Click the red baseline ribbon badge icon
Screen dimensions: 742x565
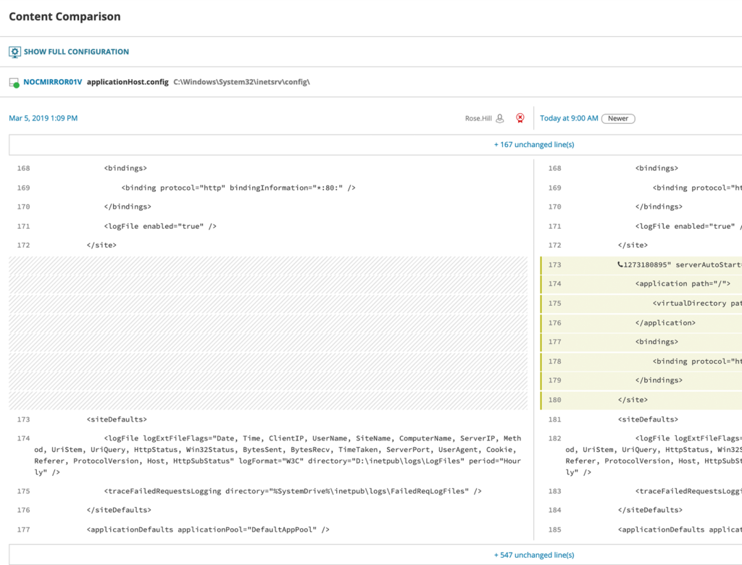pos(520,118)
